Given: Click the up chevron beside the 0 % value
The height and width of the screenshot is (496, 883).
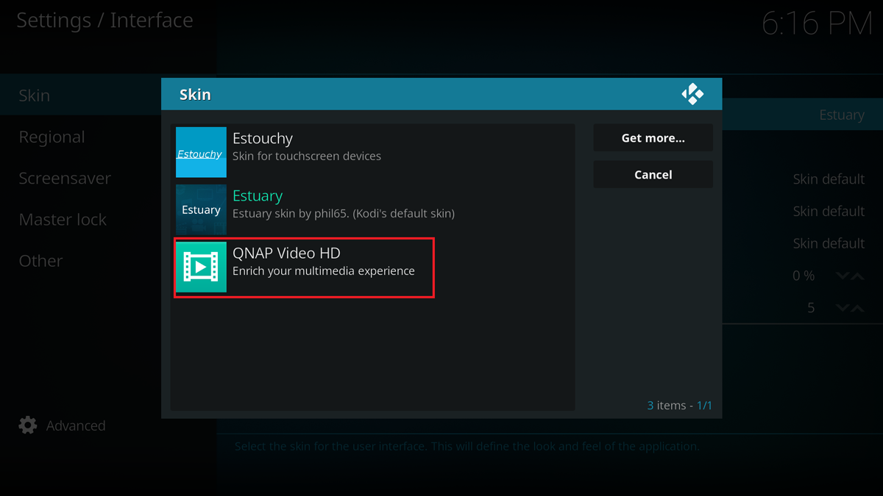Looking at the screenshot, I should (x=857, y=275).
